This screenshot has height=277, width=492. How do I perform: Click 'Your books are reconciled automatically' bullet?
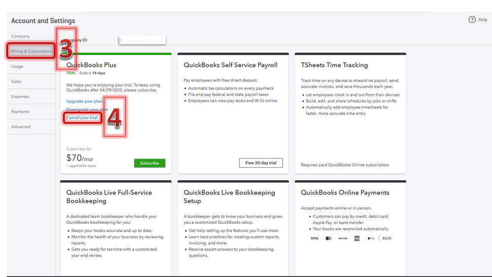[351, 229]
